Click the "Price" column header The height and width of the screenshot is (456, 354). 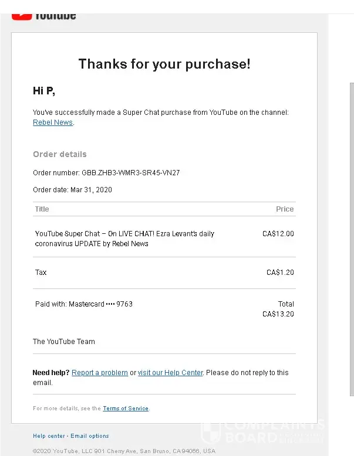(x=285, y=209)
